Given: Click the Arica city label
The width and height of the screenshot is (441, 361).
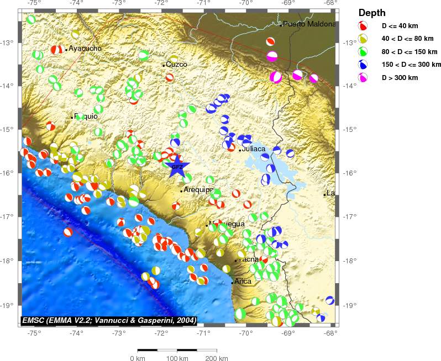Looking at the screenshot, I should pos(243,282).
